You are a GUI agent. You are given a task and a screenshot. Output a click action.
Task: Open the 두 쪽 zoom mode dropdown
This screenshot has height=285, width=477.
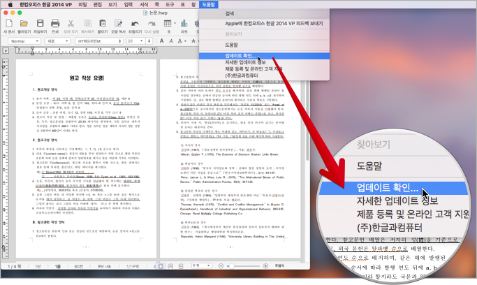click(x=201, y=266)
